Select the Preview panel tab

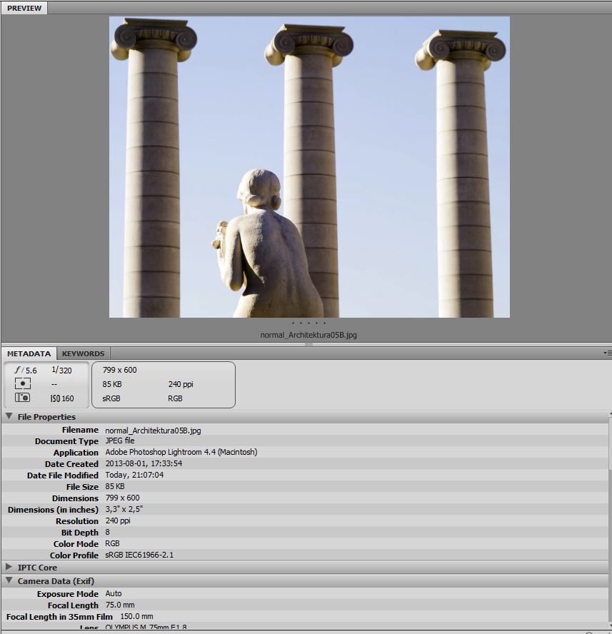pyautogui.click(x=24, y=8)
